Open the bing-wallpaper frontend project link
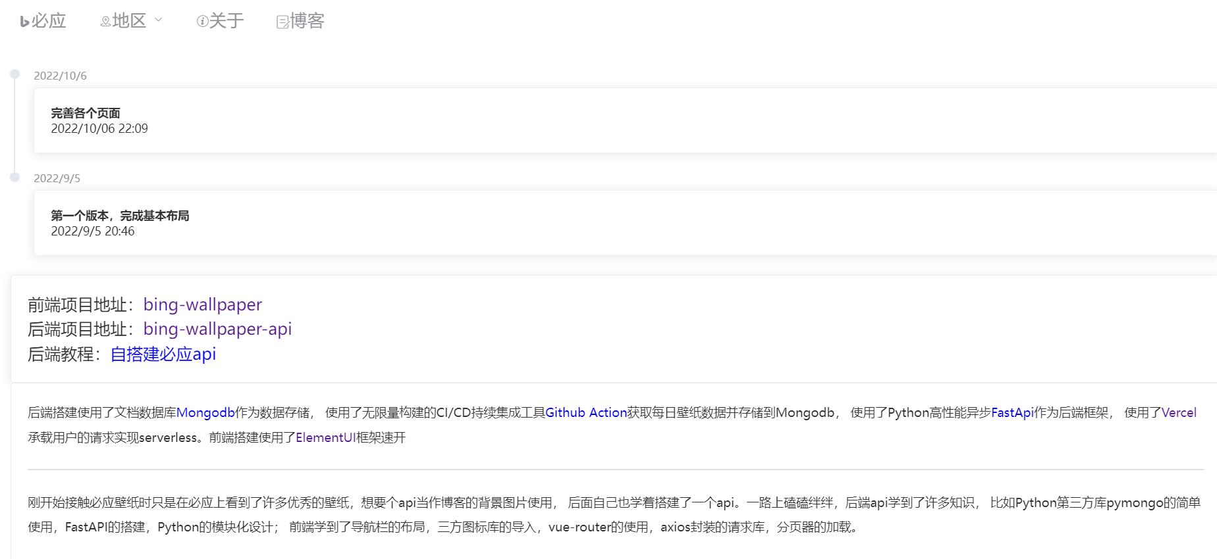Image resolution: width=1217 pixels, height=559 pixels. [202, 304]
